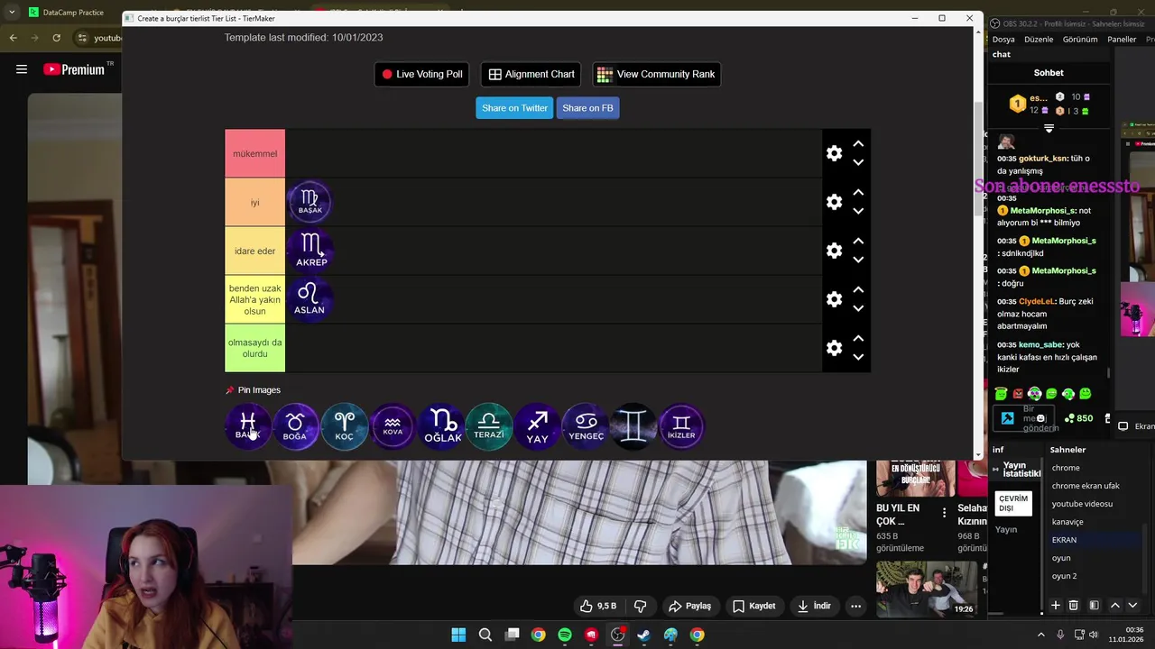Image resolution: width=1155 pixels, height=649 pixels.
Task: Move the iyi tier row up
Action: (858, 193)
